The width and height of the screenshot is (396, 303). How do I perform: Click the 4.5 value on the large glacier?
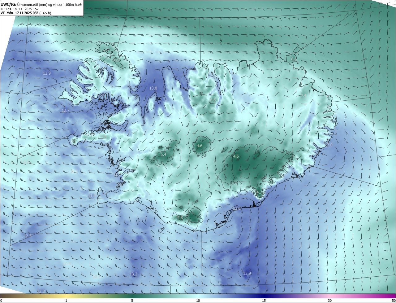236,156
